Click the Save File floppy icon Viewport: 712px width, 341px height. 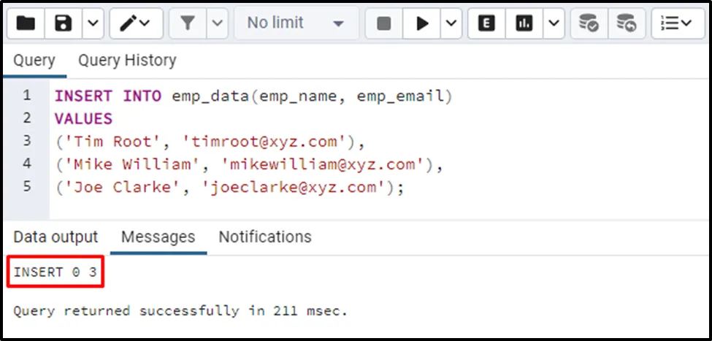pos(64,23)
